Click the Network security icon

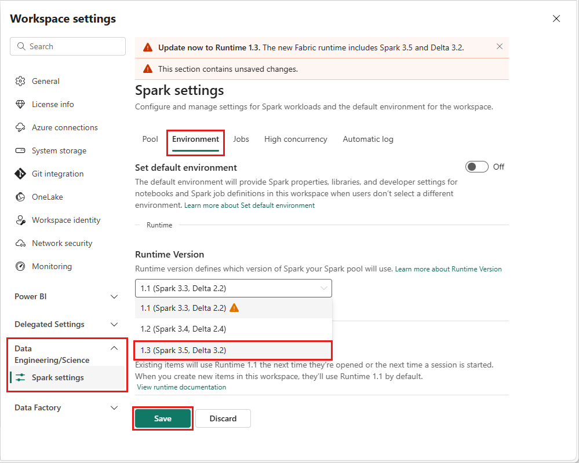[x=21, y=243]
